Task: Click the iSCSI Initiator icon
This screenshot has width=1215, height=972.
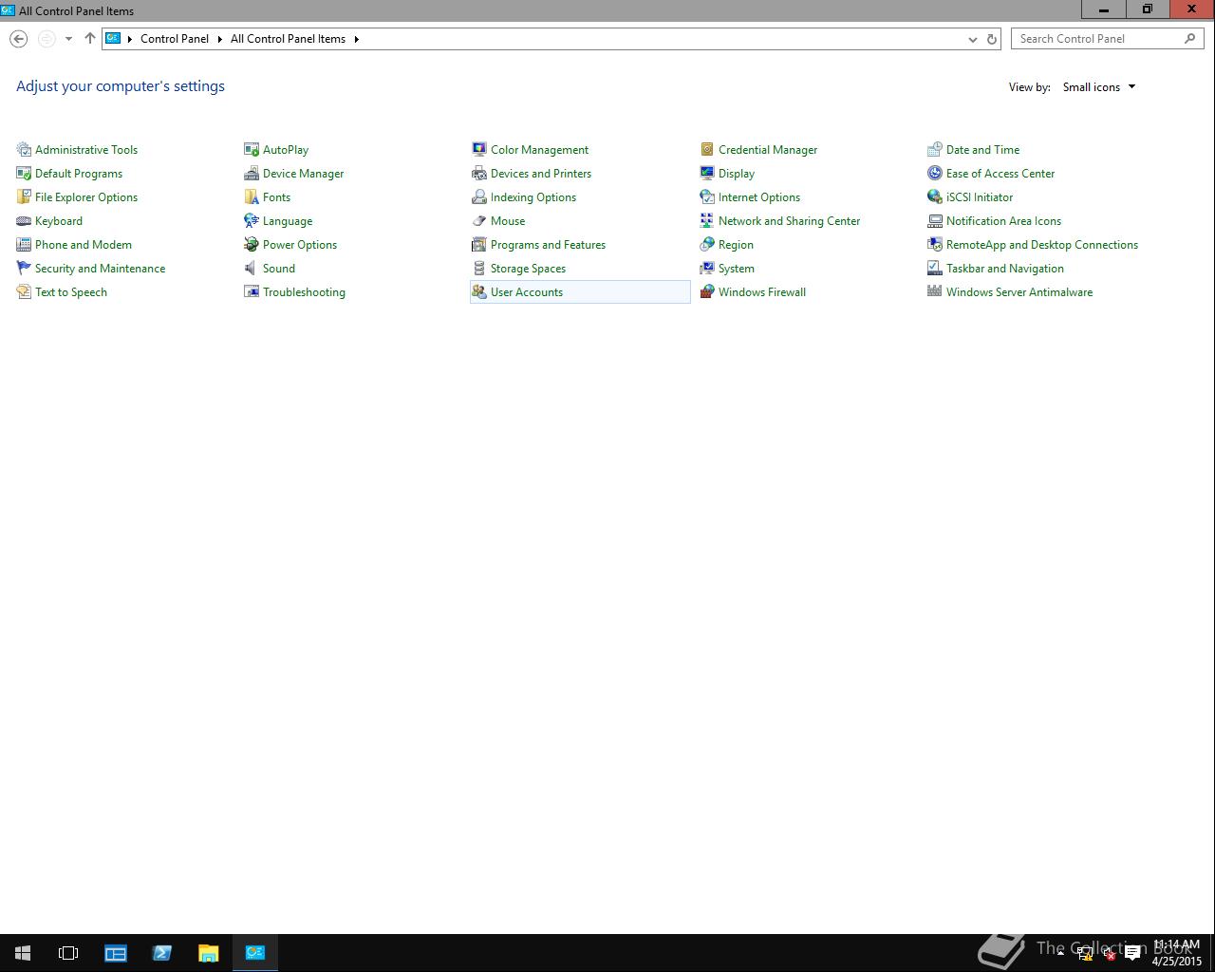Action: pos(935,197)
